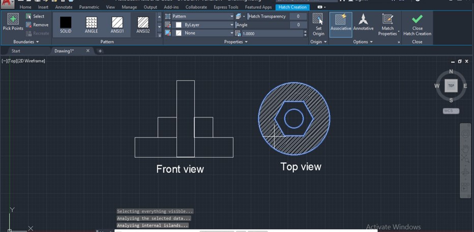
Task: Open the Match Properties dropdown arrow
Action: (x=399, y=31)
